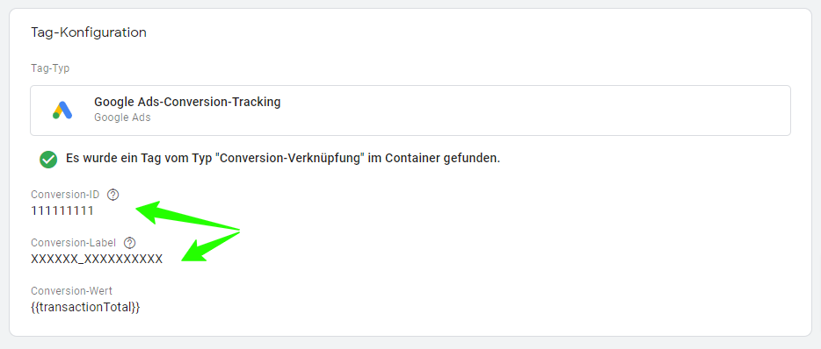Click the Conversion-Label label text
This screenshot has width=821, height=349.
73,243
